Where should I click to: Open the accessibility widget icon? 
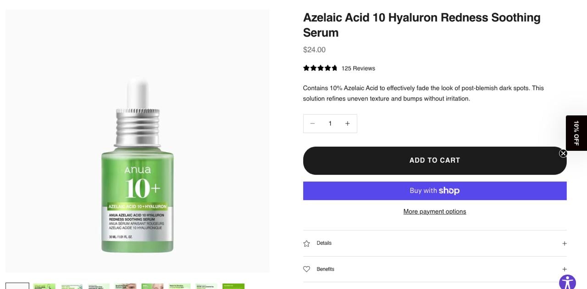point(567,282)
